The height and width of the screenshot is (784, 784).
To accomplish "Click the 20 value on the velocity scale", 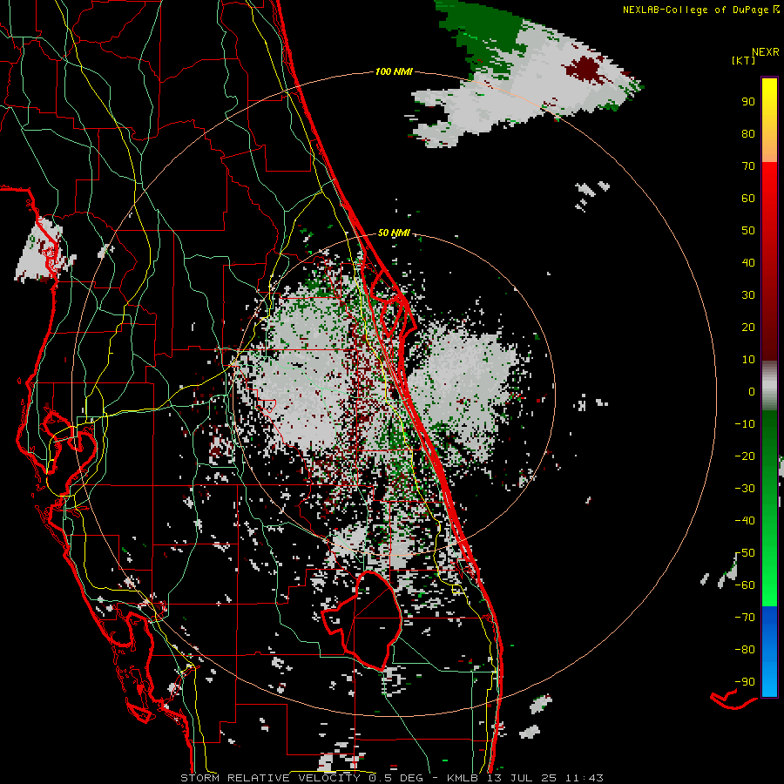I will 748,328.
